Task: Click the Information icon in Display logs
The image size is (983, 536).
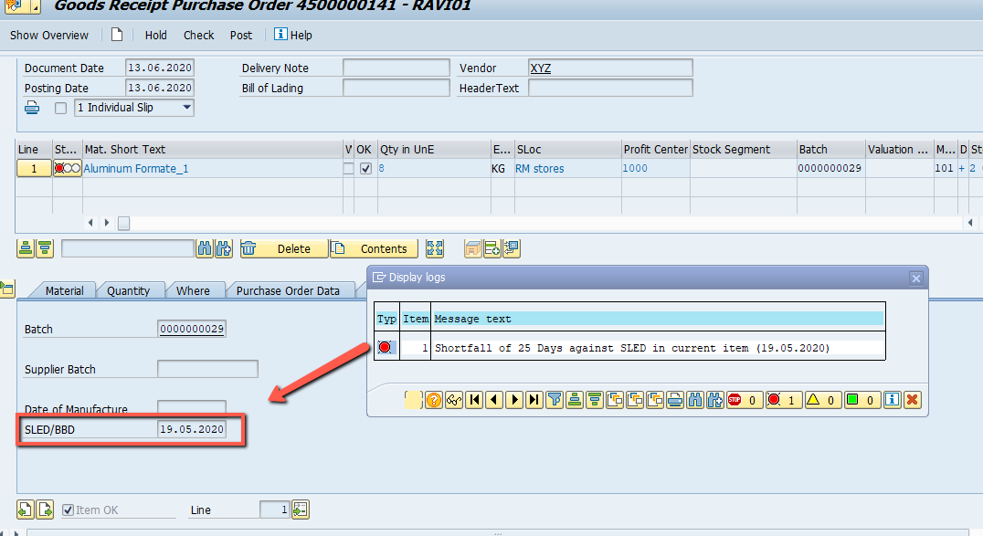Action: (893, 399)
